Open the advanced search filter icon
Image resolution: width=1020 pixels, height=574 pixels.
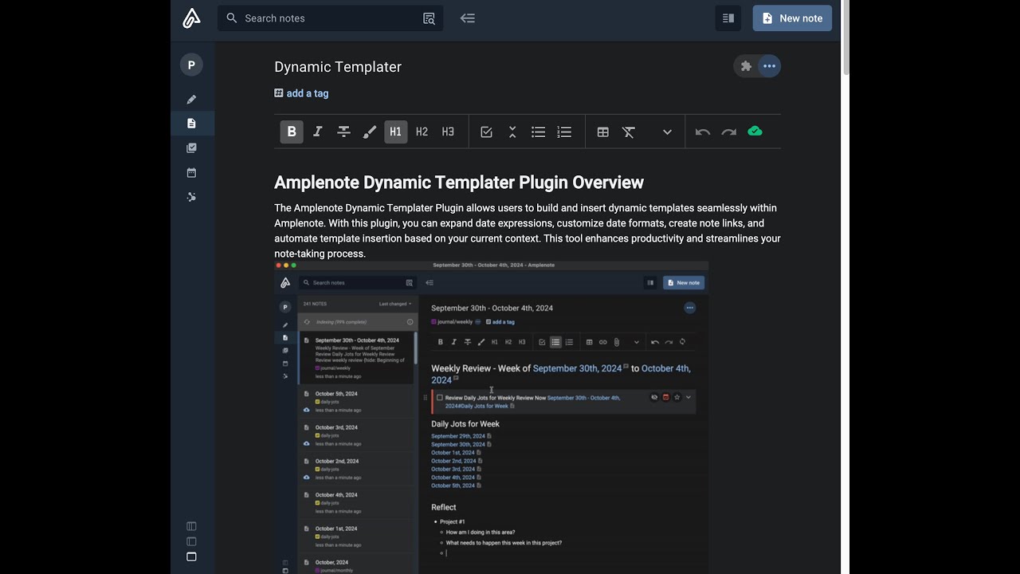click(x=429, y=18)
